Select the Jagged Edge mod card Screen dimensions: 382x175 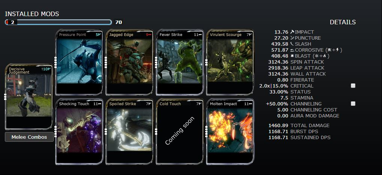[x=129, y=62]
